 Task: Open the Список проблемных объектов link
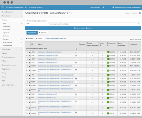click(x=56, y=38)
